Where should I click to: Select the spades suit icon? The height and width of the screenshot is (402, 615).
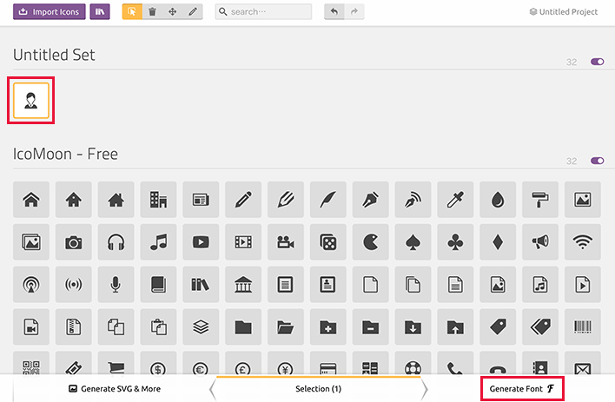413,242
